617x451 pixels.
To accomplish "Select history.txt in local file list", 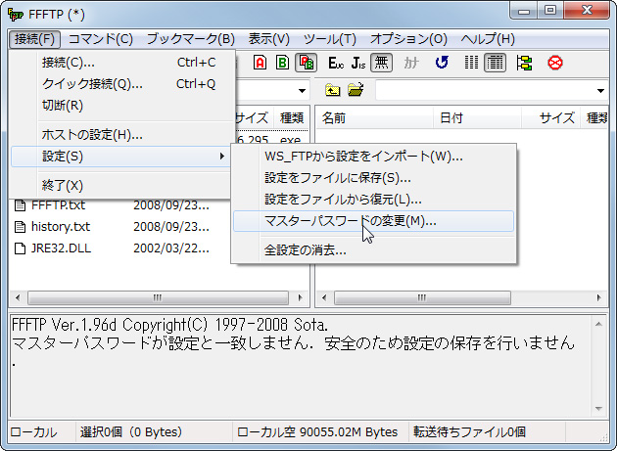I will point(61,227).
